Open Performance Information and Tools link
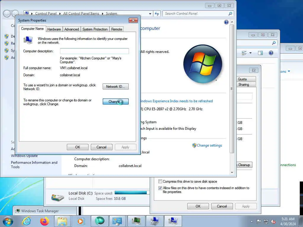Viewport: 303px width, 227px height. 34,165
